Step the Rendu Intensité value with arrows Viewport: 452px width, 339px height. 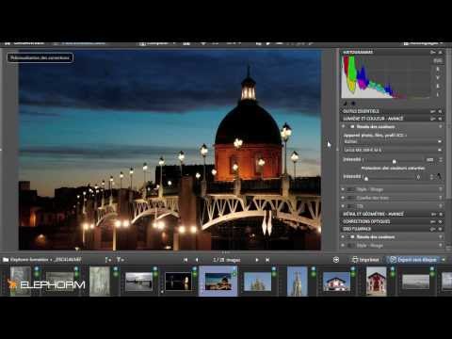[440, 160]
